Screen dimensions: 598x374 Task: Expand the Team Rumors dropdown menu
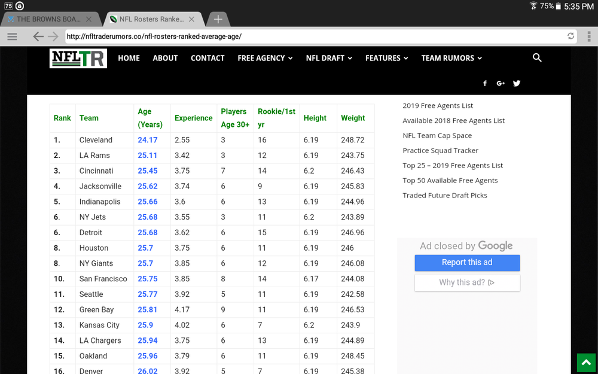click(x=451, y=58)
